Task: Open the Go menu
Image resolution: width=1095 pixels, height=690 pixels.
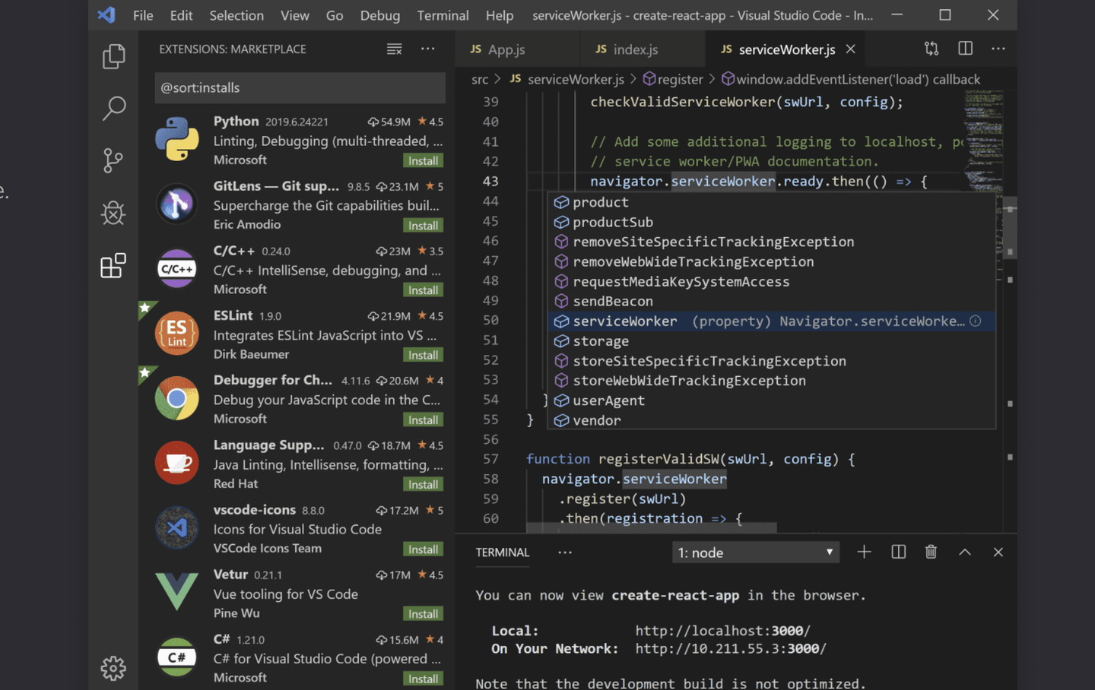Action: [335, 15]
